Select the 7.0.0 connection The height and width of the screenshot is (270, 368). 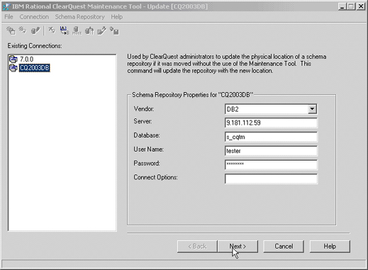(x=26, y=60)
